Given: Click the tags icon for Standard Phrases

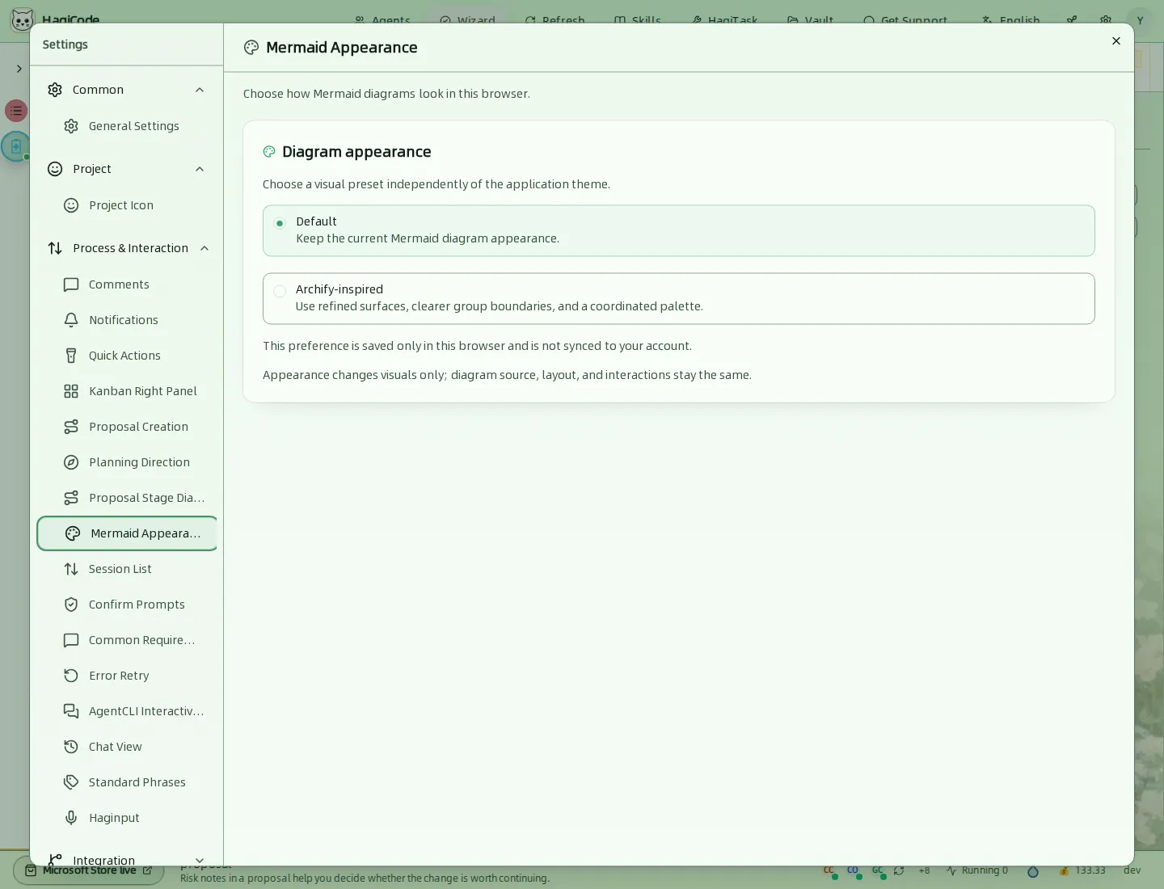Looking at the screenshot, I should coord(71,782).
